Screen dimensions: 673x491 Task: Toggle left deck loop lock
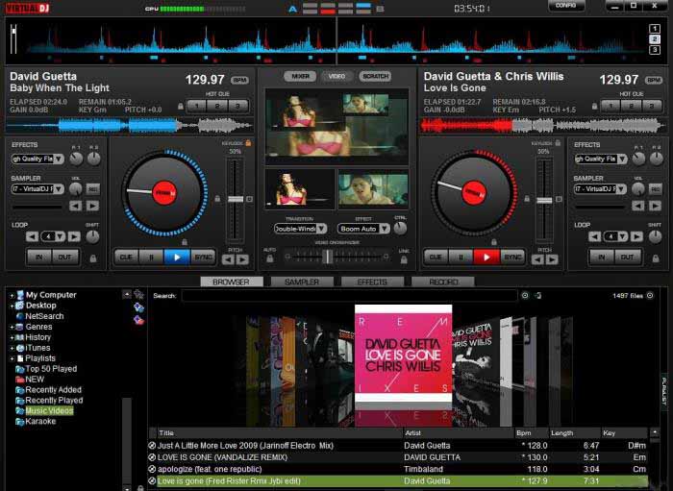[93, 258]
